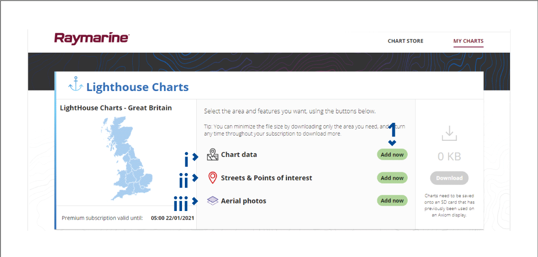Click the Aerial photos layers icon
538x257 pixels.
[213, 201]
